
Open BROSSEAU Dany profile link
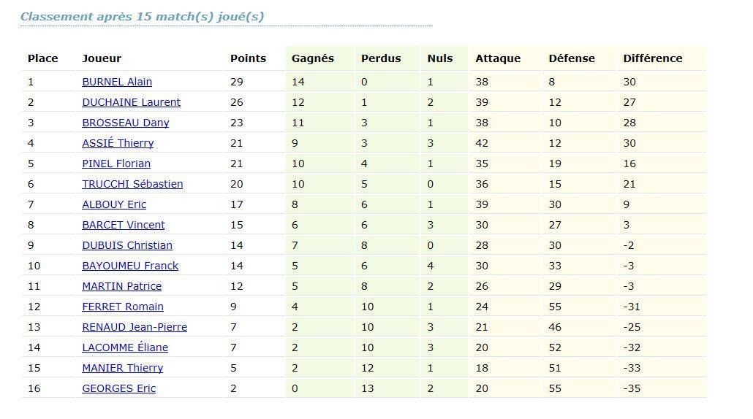125,123
